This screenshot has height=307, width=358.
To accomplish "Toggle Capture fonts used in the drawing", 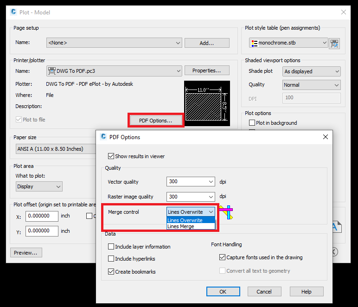I will (x=223, y=257).
